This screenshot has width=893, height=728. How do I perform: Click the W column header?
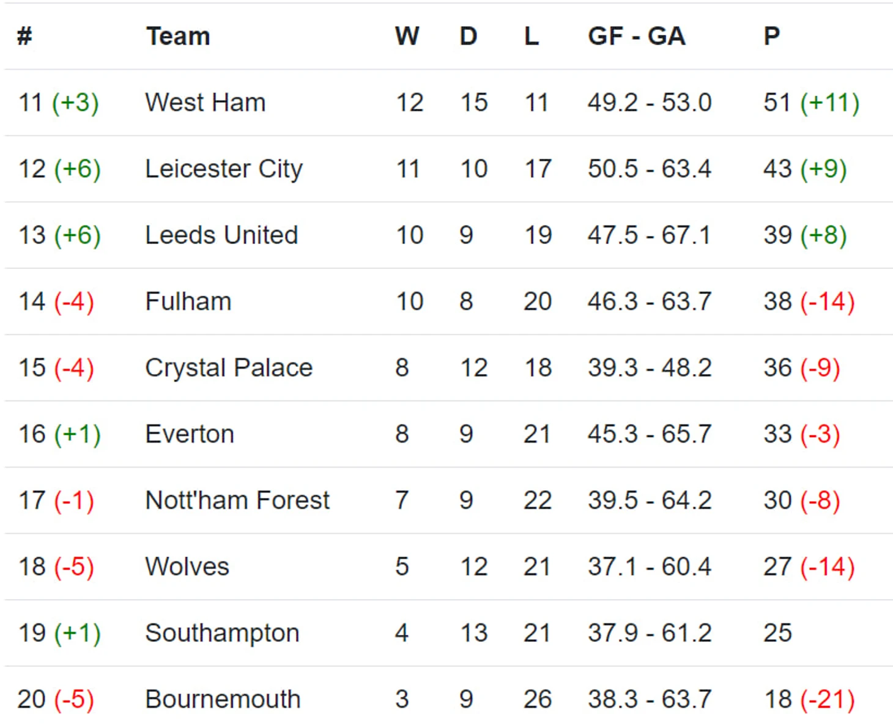(x=407, y=36)
